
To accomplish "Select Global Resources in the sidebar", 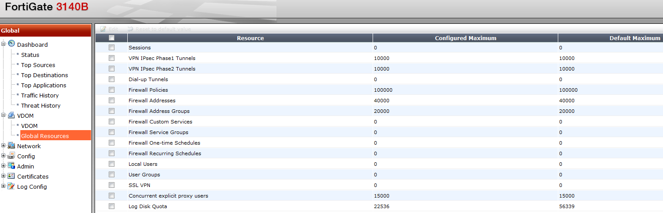I will (45, 136).
